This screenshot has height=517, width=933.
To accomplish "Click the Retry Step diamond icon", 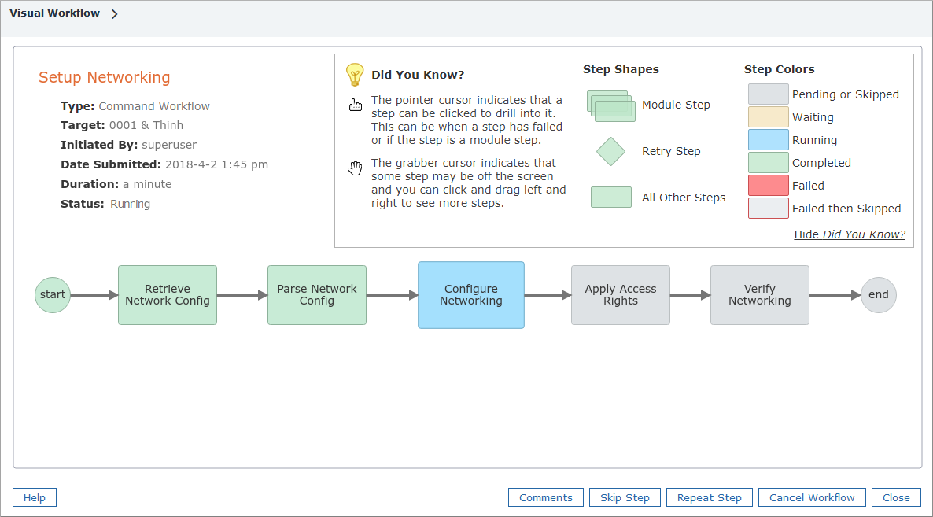I will coord(611,151).
